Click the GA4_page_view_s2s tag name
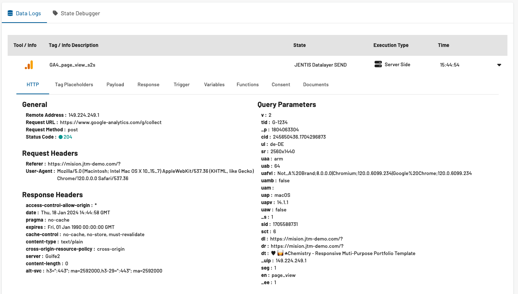The image size is (518, 294). (x=72, y=65)
